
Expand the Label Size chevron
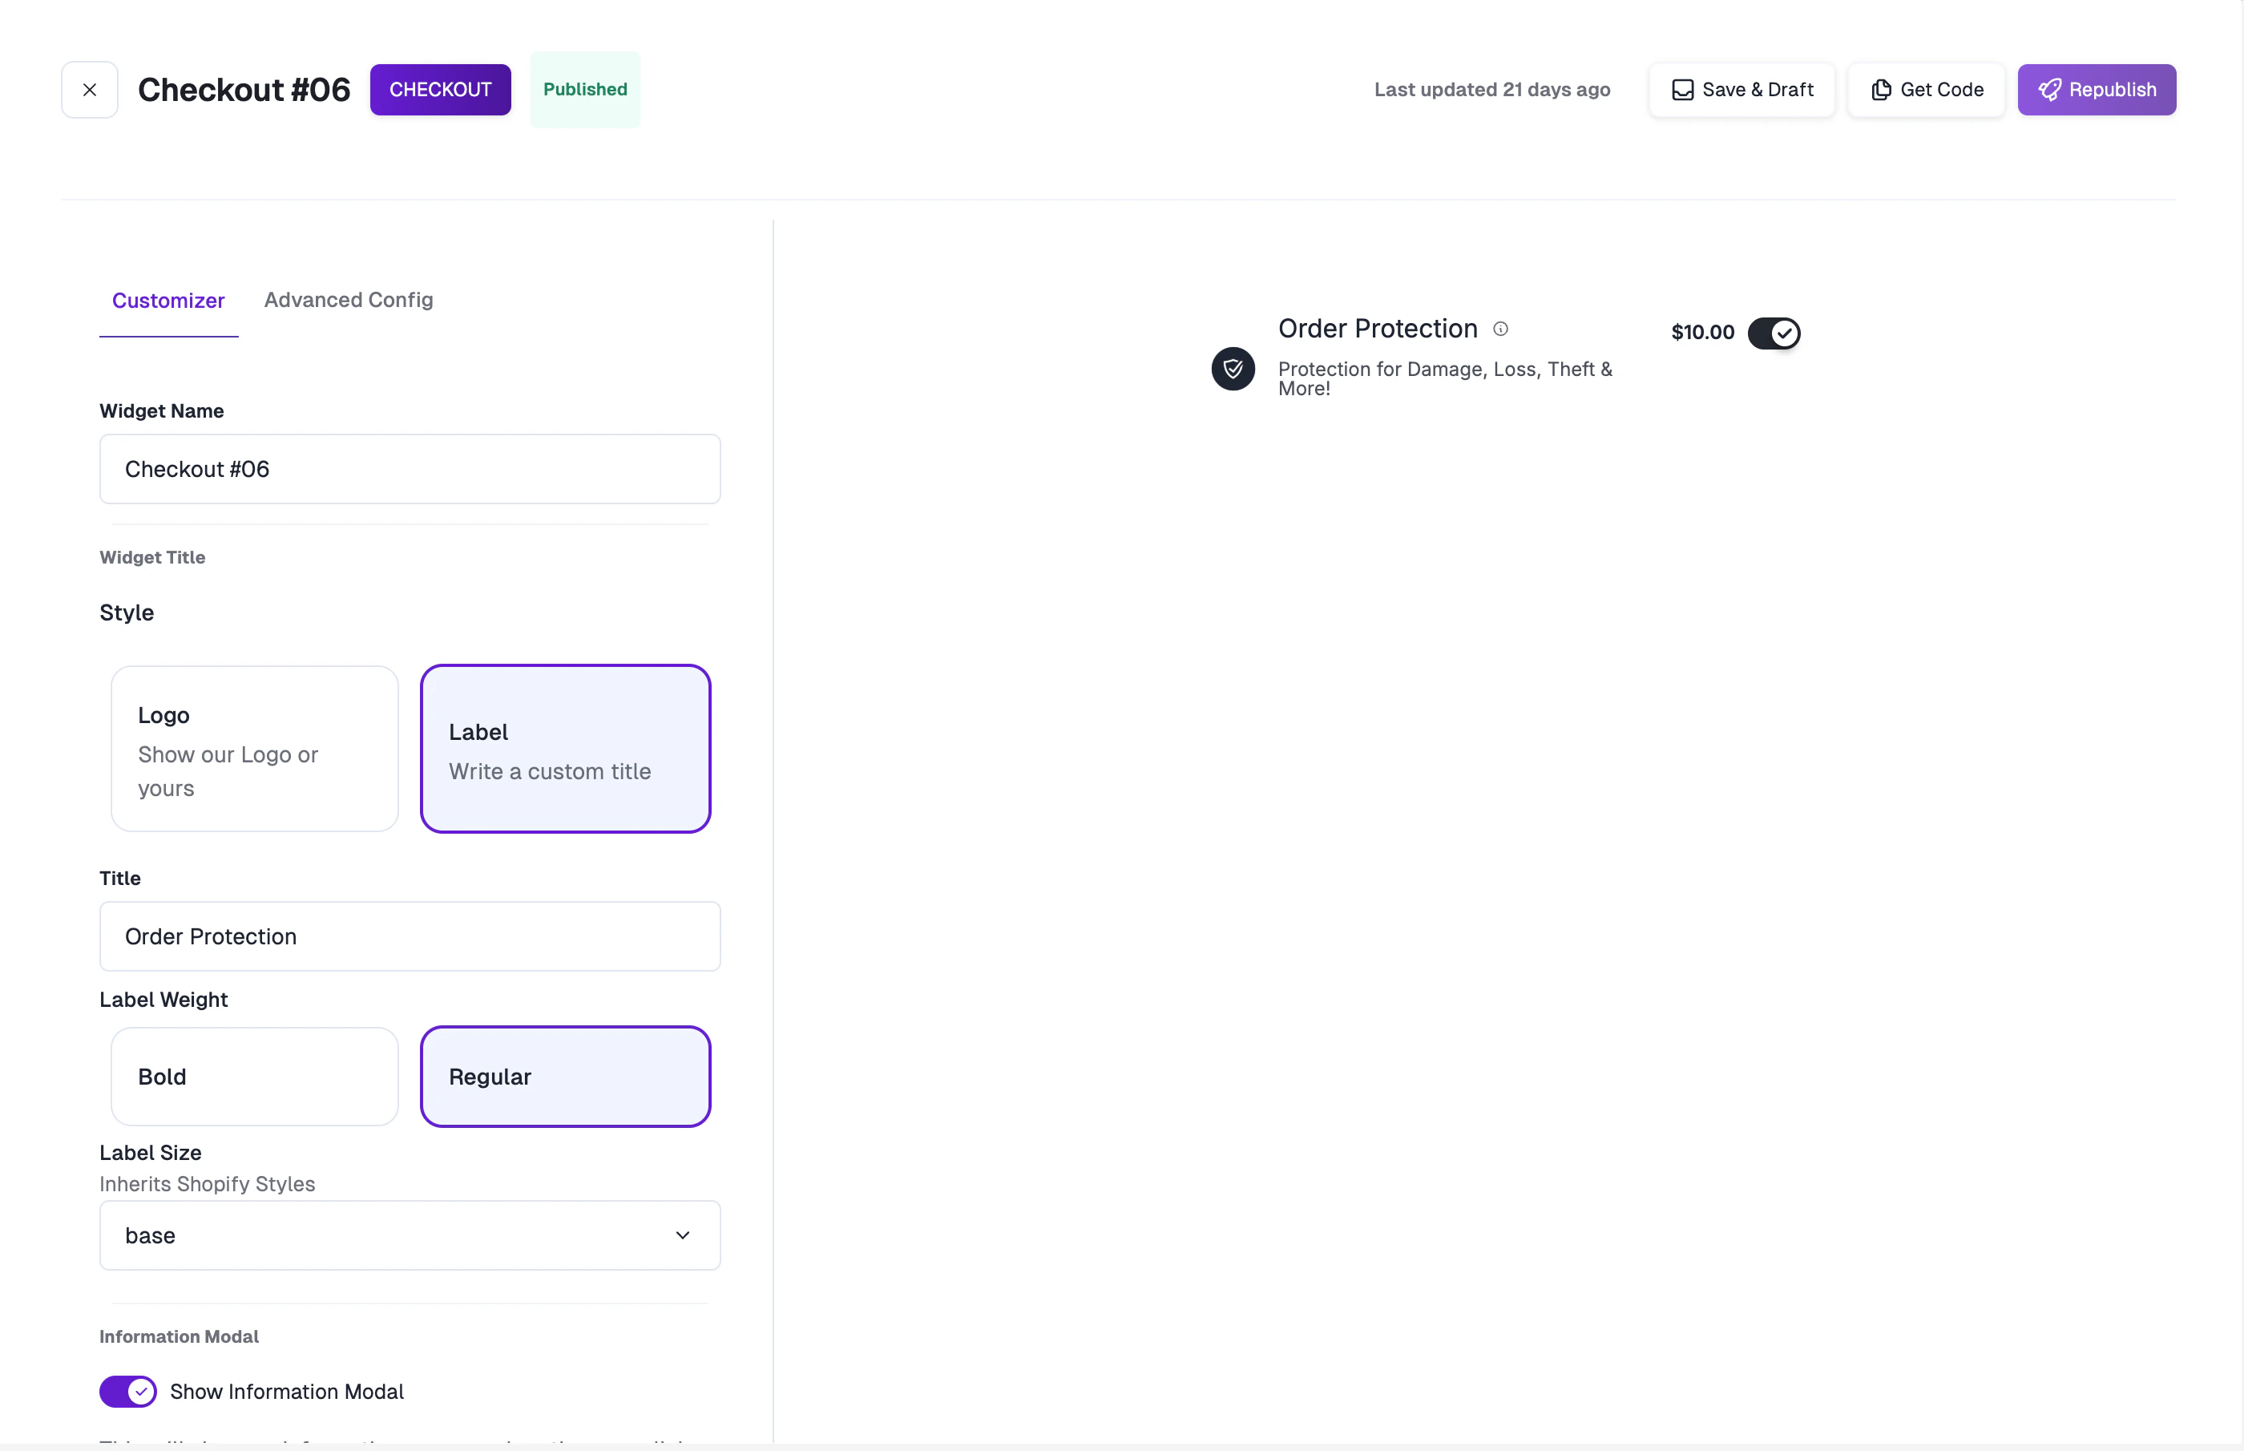pyautogui.click(x=683, y=1235)
